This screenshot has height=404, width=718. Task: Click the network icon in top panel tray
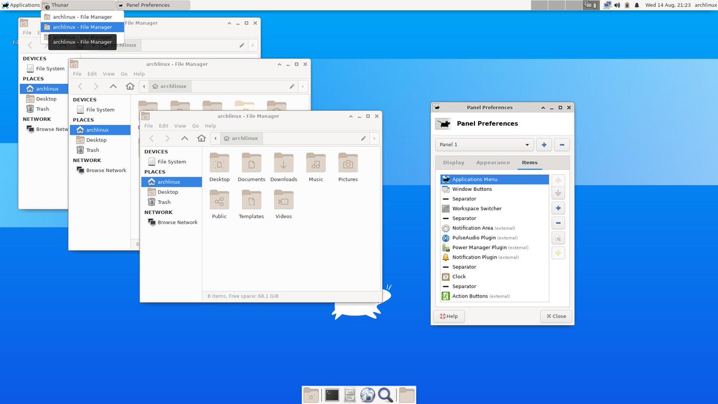click(607, 5)
